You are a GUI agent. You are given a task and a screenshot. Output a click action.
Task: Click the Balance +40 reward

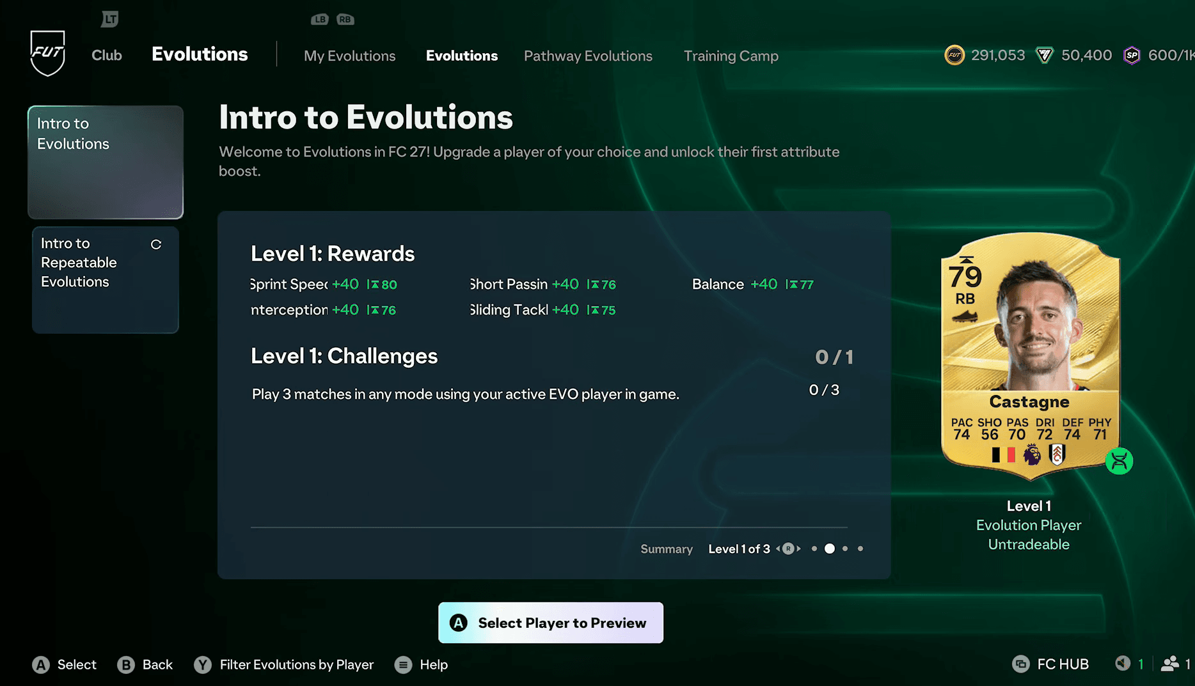click(x=753, y=285)
